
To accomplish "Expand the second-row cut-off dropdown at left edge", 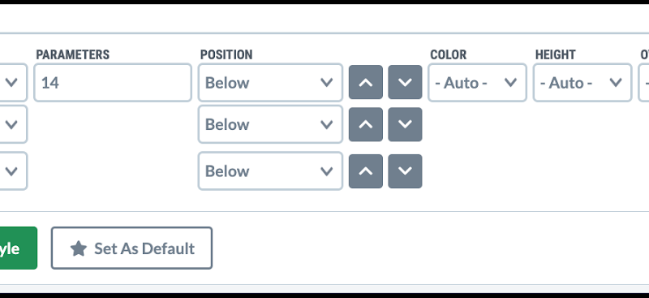I will pos(13,124).
